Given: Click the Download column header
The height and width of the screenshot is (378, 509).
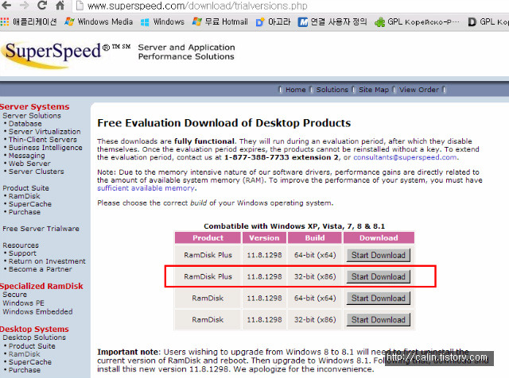Looking at the screenshot, I should click(379, 237).
